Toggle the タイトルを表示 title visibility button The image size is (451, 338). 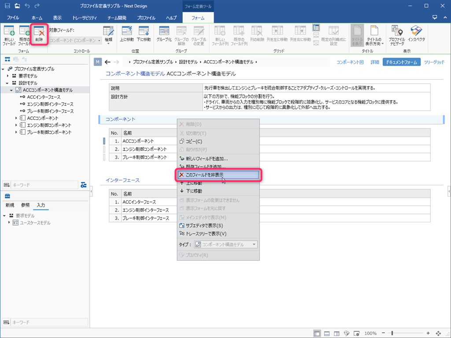[357, 34]
